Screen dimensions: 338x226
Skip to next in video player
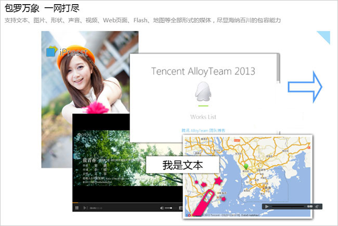pos(84,208)
